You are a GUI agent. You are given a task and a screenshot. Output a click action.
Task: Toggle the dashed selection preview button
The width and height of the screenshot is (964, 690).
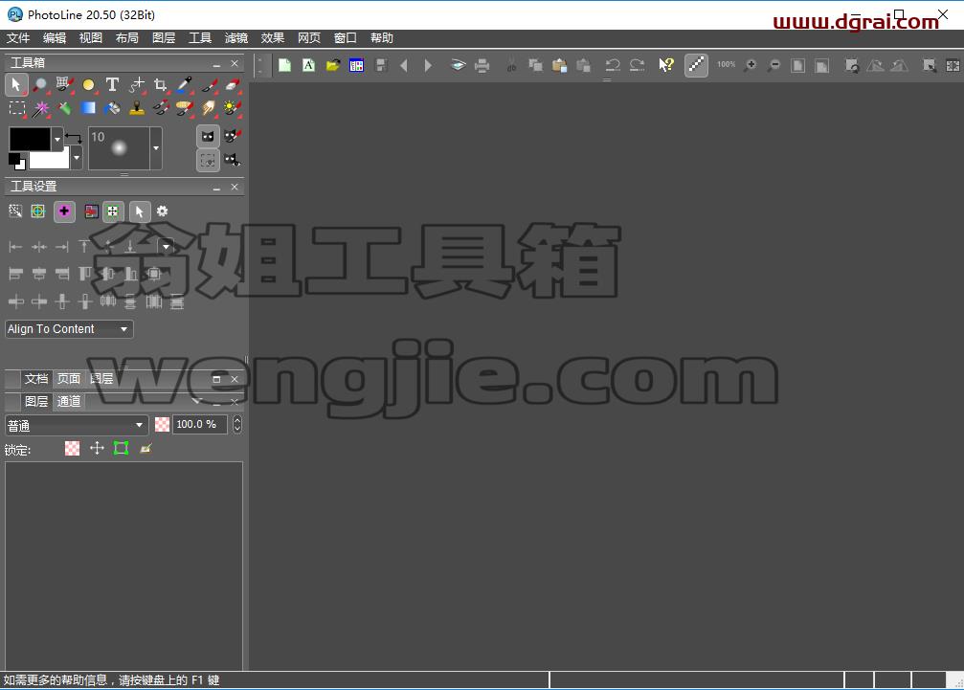(208, 161)
